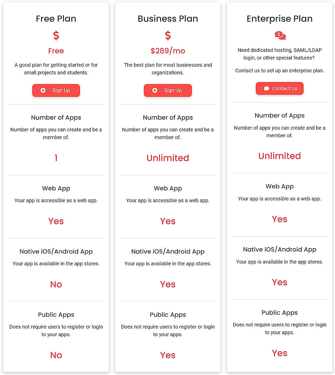This screenshot has height=375, width=335.
Task: Click Yes under Business Plan's Public Apps
Action: pos(168,355)
